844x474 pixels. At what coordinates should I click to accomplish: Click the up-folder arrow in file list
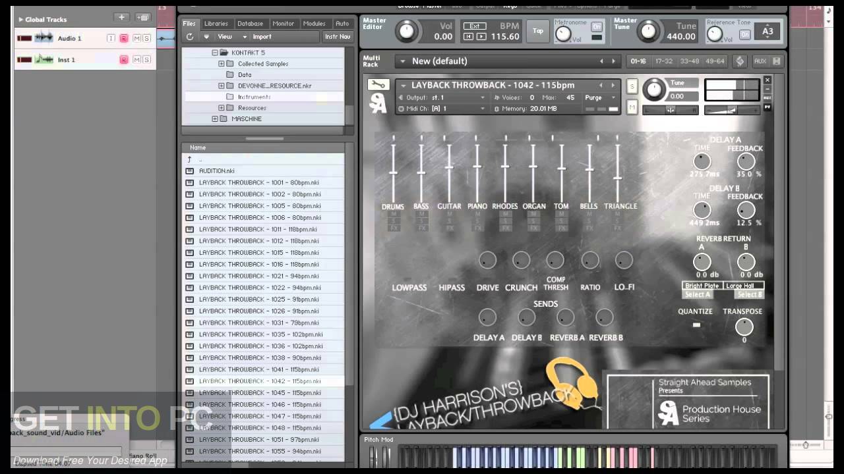point(189,159)
